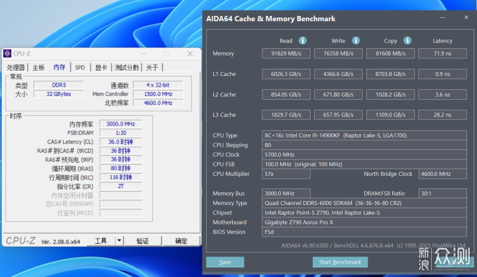The image size is (477, 277).
Task: Click the 内存频率 3000.0 MHz value
Action: point(121,124)
